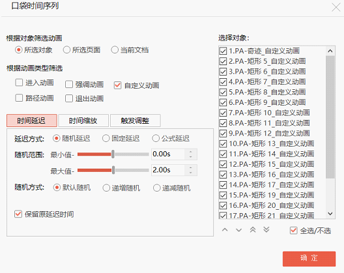Switch to the 时间缩放 tab
Screen dimensions: 344x273
pyautogui.click(x=83, y=121)
